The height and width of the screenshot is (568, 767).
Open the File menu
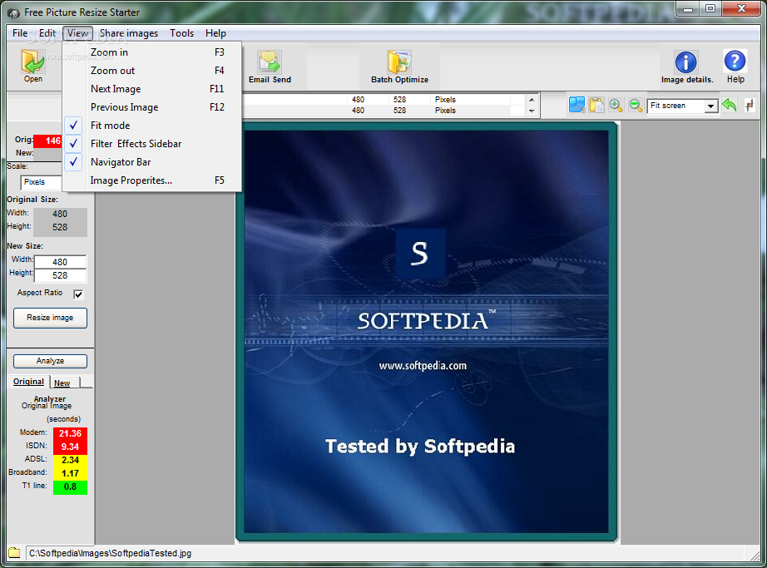[20, 33]
